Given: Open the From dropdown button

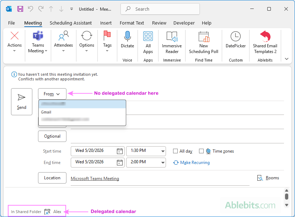Looking at the screenshot, I should tap(52, 94).
